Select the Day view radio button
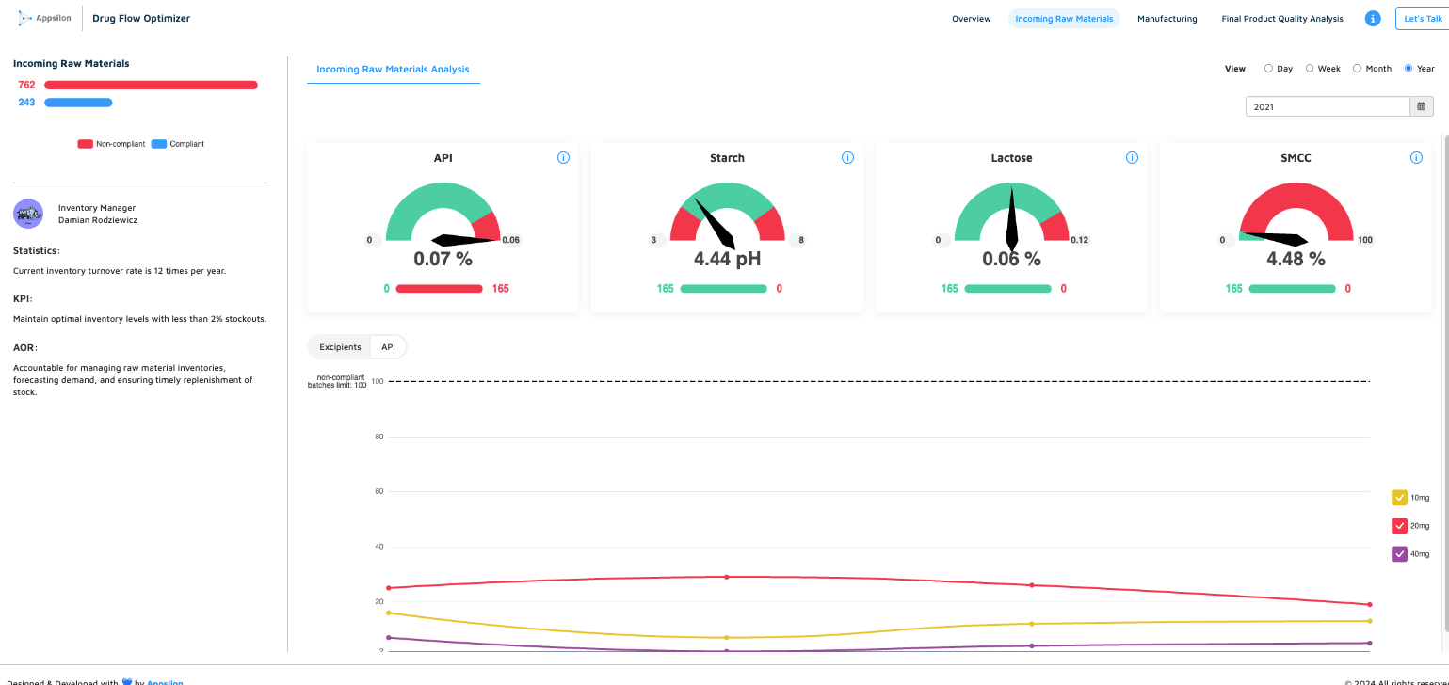 1268,69
